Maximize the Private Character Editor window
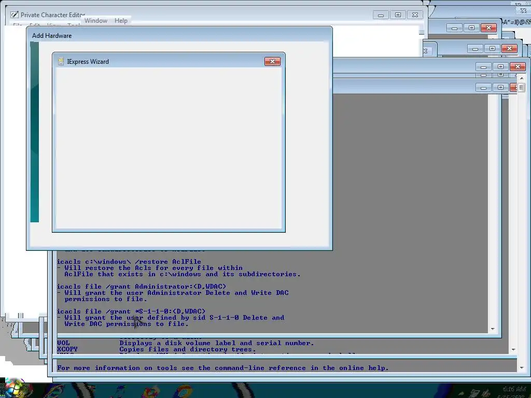Image resolution: width=531 pixels, height=398 pixels. 398,15
